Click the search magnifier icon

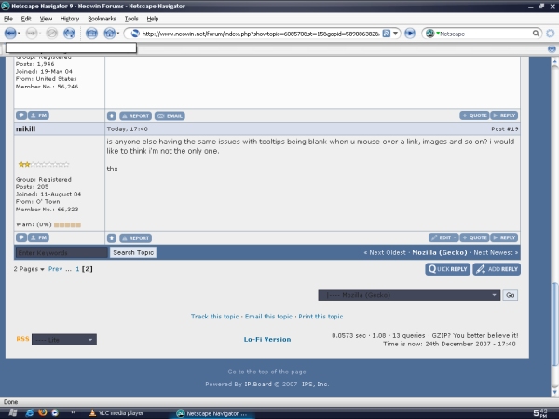coord(536,34)
